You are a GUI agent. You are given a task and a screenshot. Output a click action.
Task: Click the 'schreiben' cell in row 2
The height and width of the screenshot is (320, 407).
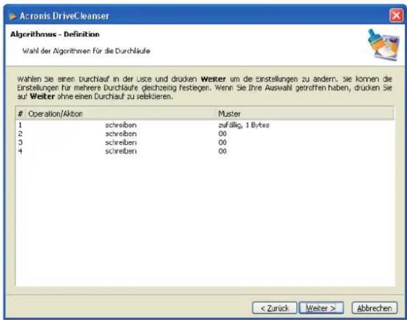coord(121,134)
